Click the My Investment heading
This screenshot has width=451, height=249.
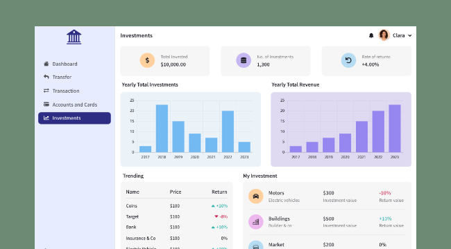260,176
